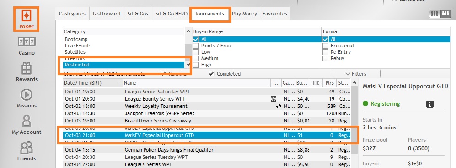The image size is (456, 168).
Task: Click the green Registering status dot
Action: [365, 103]
